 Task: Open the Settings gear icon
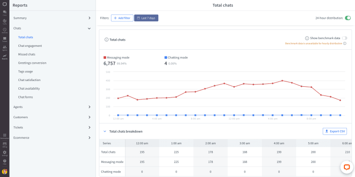(4, 153)
